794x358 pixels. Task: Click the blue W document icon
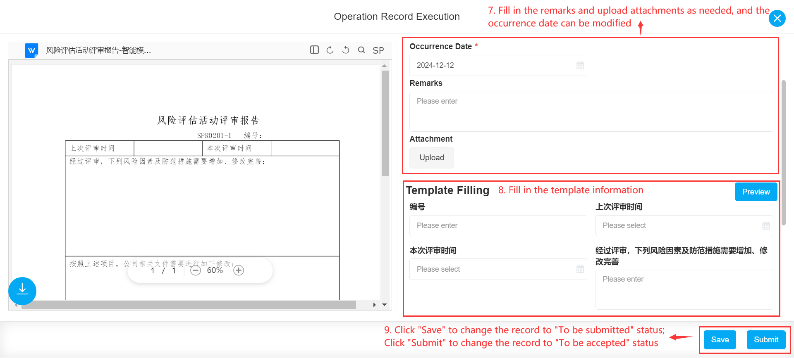31,50
